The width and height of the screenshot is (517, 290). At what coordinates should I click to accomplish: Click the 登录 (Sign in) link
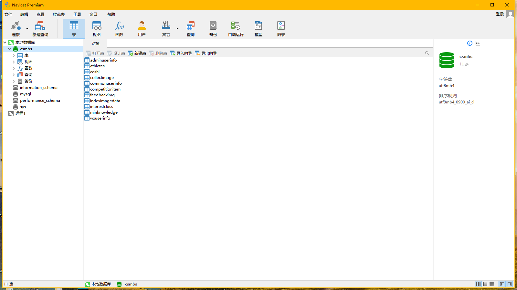click(x=500, y=14)
